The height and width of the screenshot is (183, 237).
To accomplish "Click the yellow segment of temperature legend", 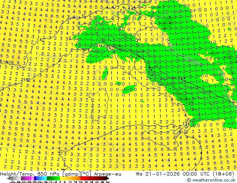I will pyautogui.click(x=61, y=179).
